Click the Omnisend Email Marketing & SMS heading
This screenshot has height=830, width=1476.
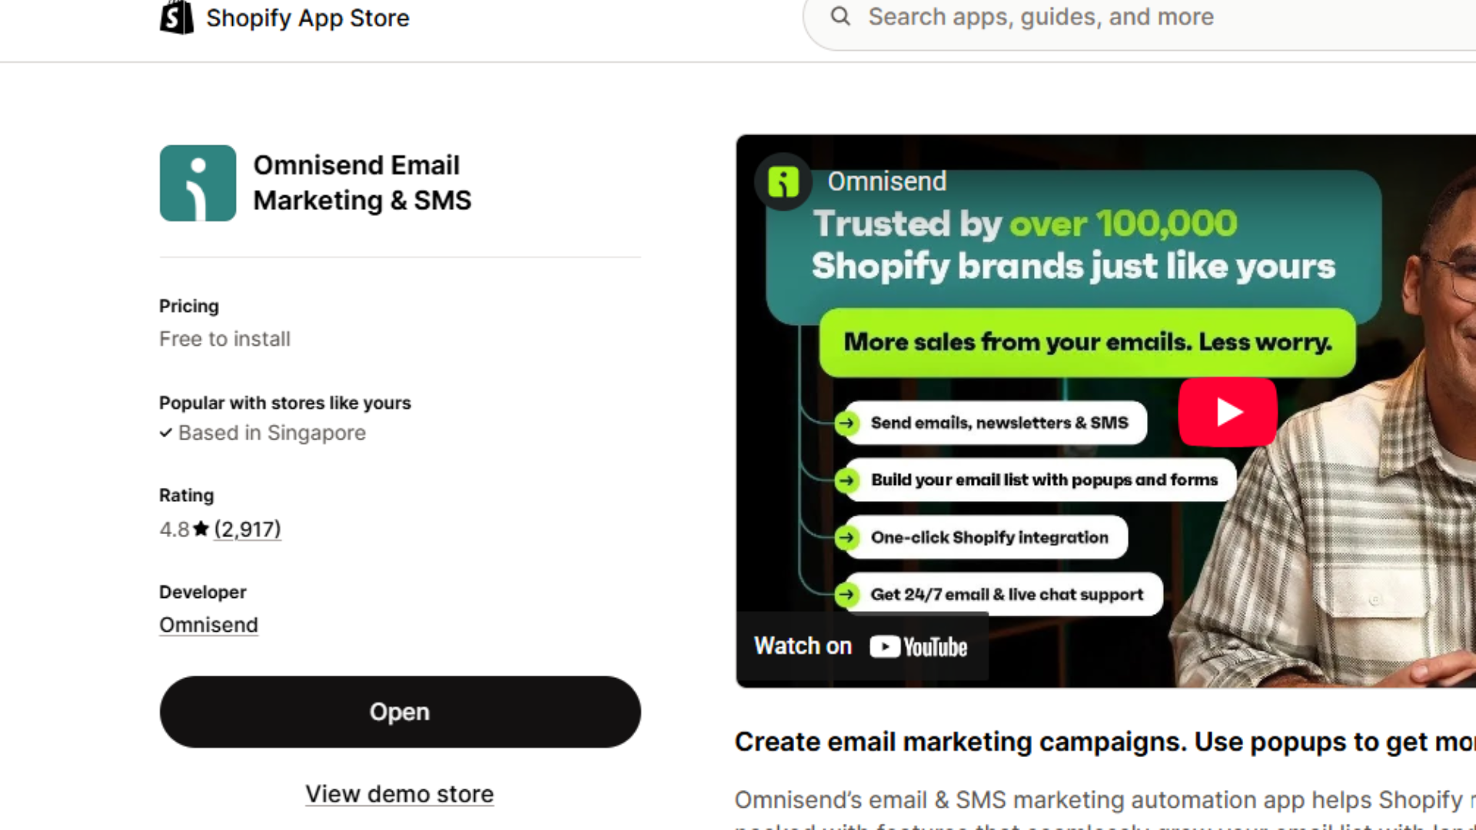click(x=362, y=183)
